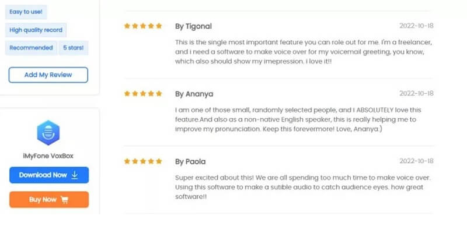Choose the 'Recommended' tag
Viewport: 467px width, 226px height.
[31, 48]
